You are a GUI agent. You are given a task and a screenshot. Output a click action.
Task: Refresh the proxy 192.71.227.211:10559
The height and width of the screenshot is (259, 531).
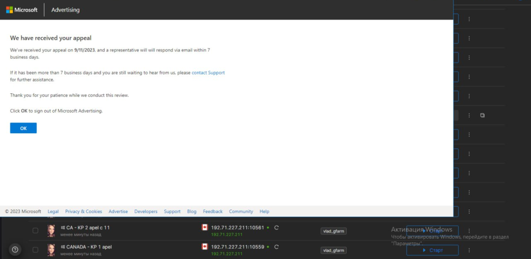point(276,247)
